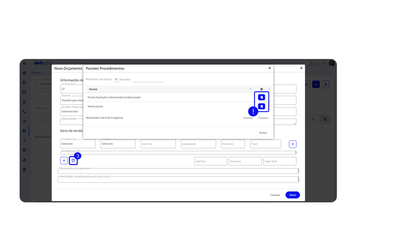Open the settings gear in left sidebar
The height and width of the screenshot is (245, 420).
[25, 170]
